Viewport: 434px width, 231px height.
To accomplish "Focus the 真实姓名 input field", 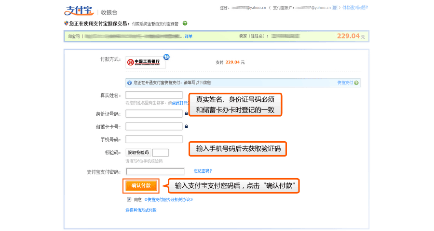I will [154, 95].
